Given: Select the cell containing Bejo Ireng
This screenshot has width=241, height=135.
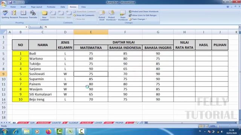Looking at the screenshot, I should [43, 99].
